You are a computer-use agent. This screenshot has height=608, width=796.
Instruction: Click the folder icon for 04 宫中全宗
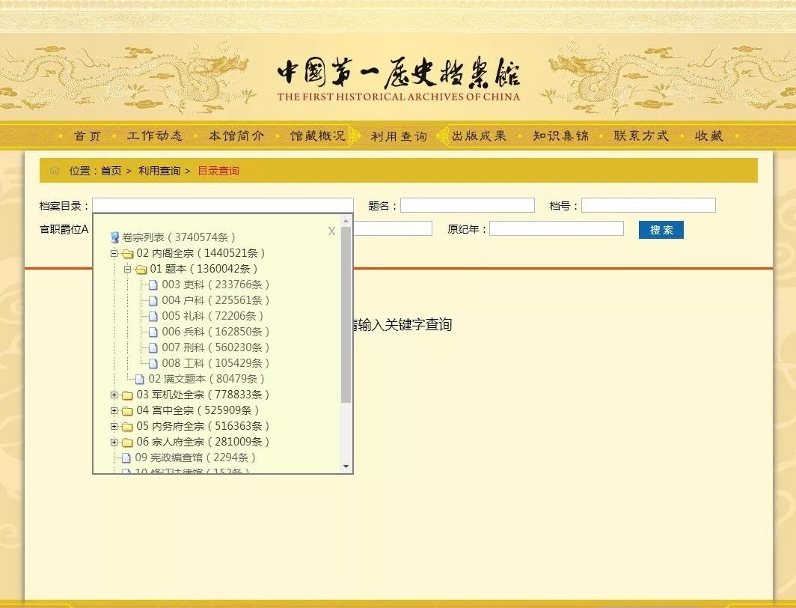[x=128, y=411]
